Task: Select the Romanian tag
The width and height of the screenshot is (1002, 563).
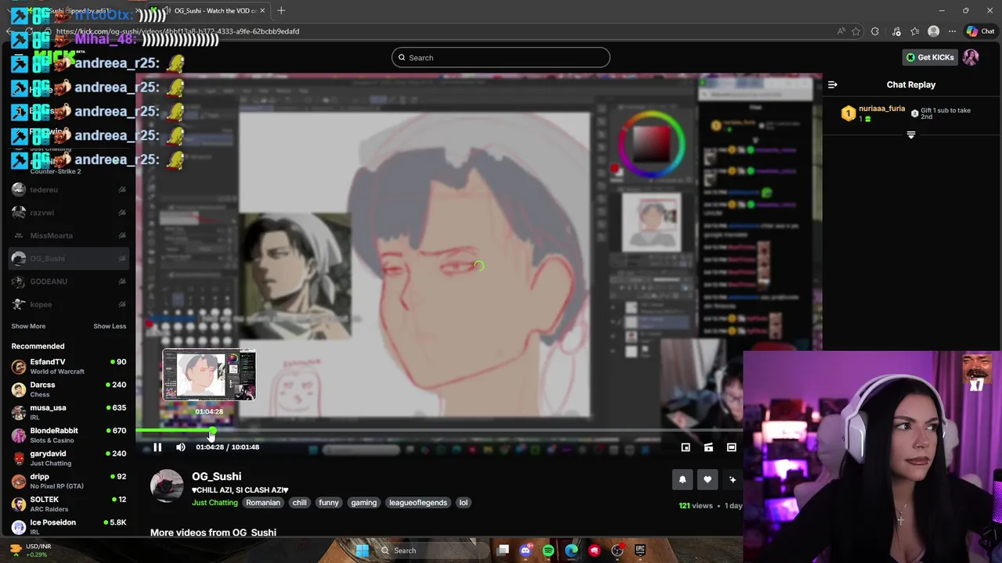Action: click(x=263, y=503)
